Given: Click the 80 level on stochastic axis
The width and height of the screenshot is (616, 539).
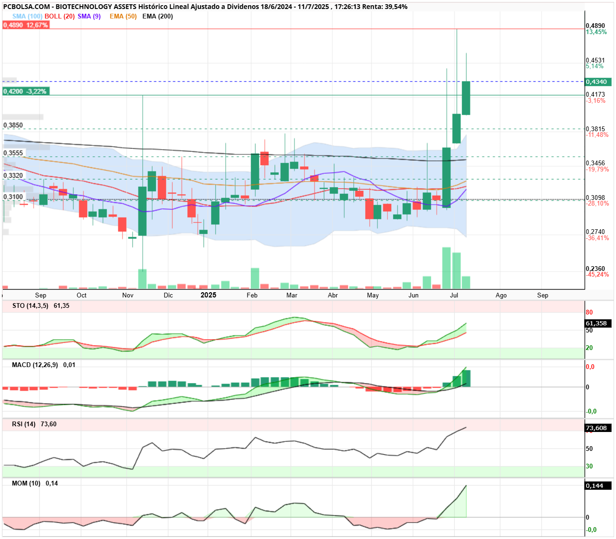Looking at the screenshot, I should click(x=589, y=313).
